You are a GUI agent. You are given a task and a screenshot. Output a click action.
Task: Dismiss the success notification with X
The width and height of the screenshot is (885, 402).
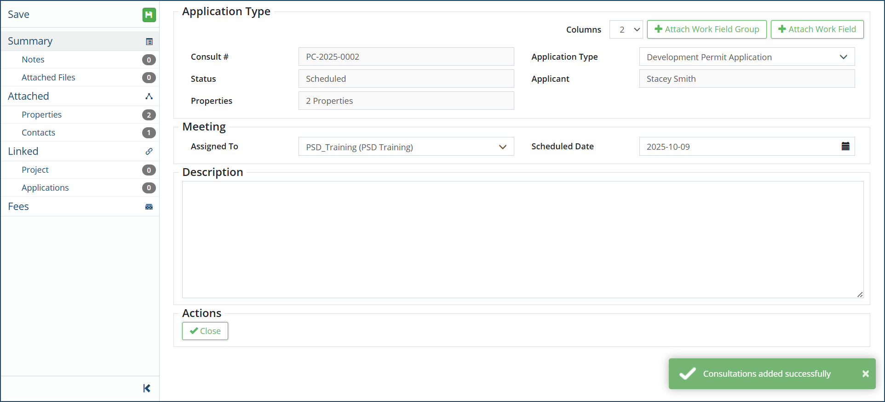coord(865,374)
